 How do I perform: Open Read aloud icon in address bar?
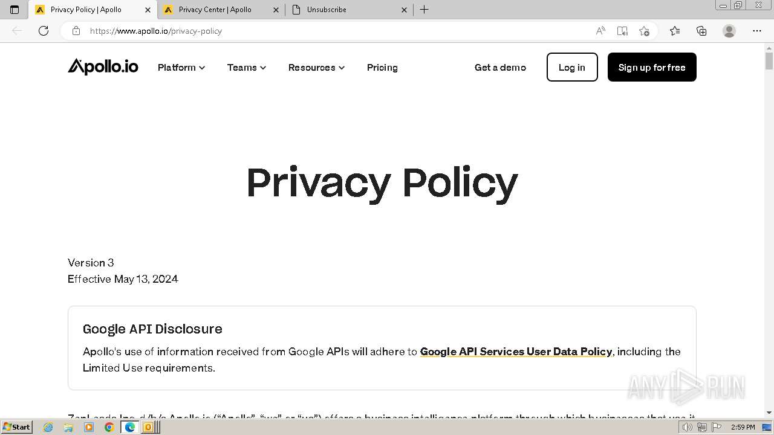pos(600,31)
